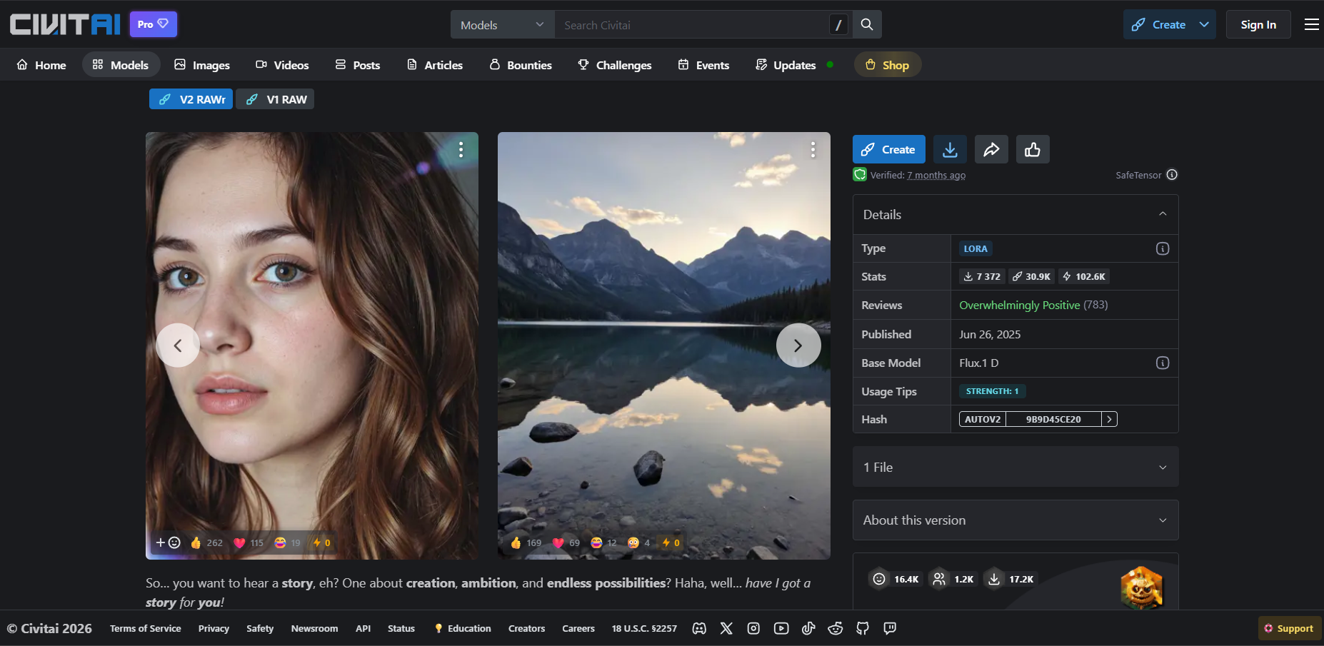Show info for Base Model row
The image size is (1324, 646).
[1163, 363]
